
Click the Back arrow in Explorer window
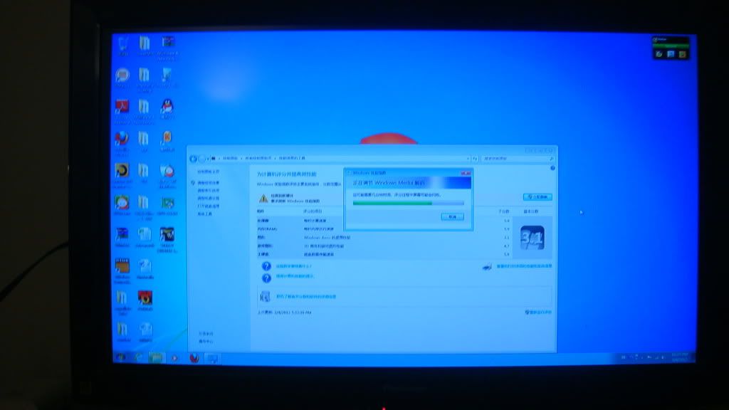(194, 158)
